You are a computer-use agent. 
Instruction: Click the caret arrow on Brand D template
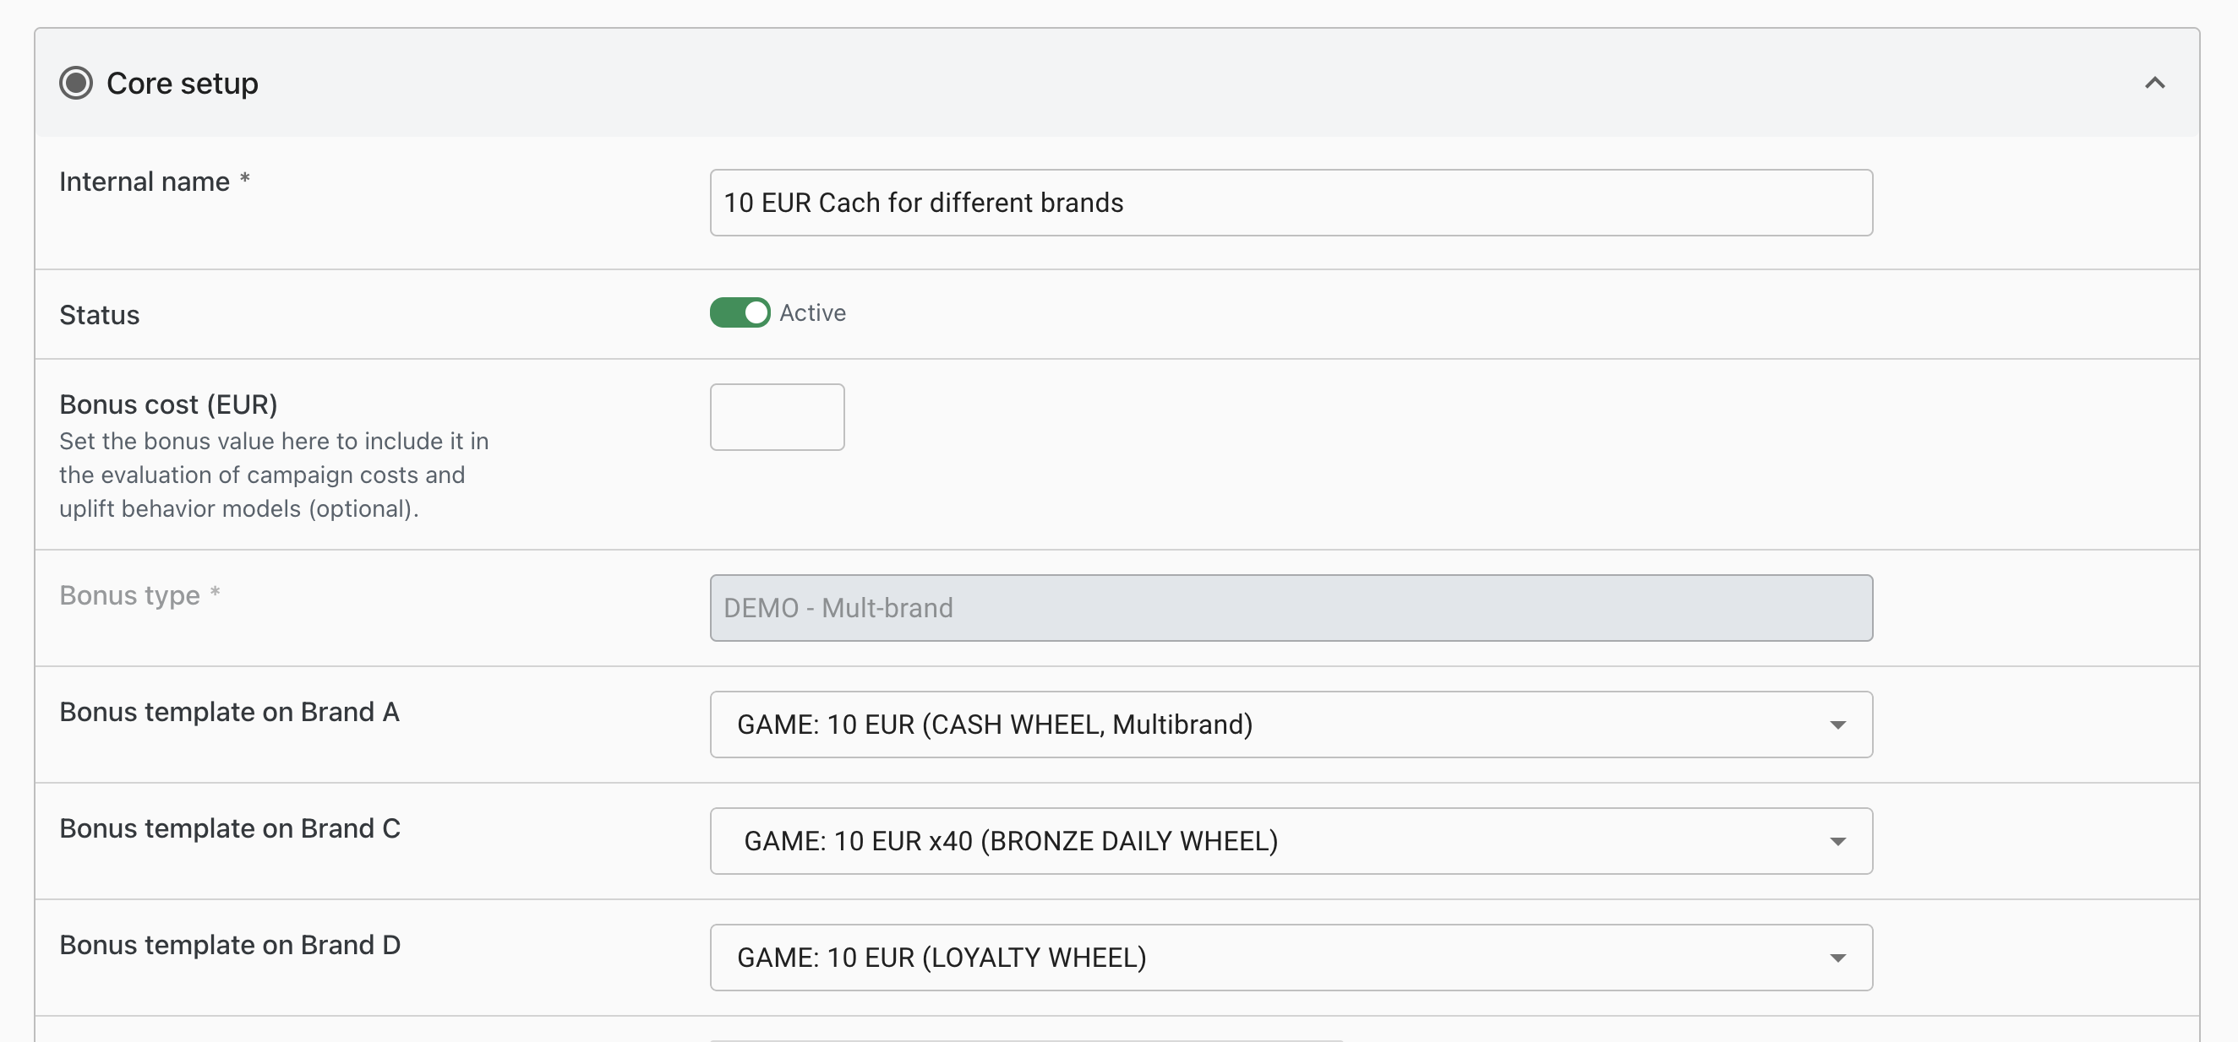(x=1837, y=958)
